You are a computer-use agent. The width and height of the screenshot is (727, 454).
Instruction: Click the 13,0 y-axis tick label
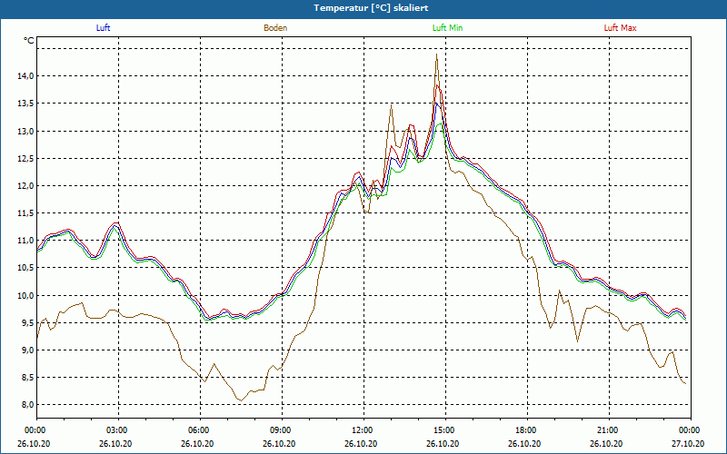pos(24,132)
